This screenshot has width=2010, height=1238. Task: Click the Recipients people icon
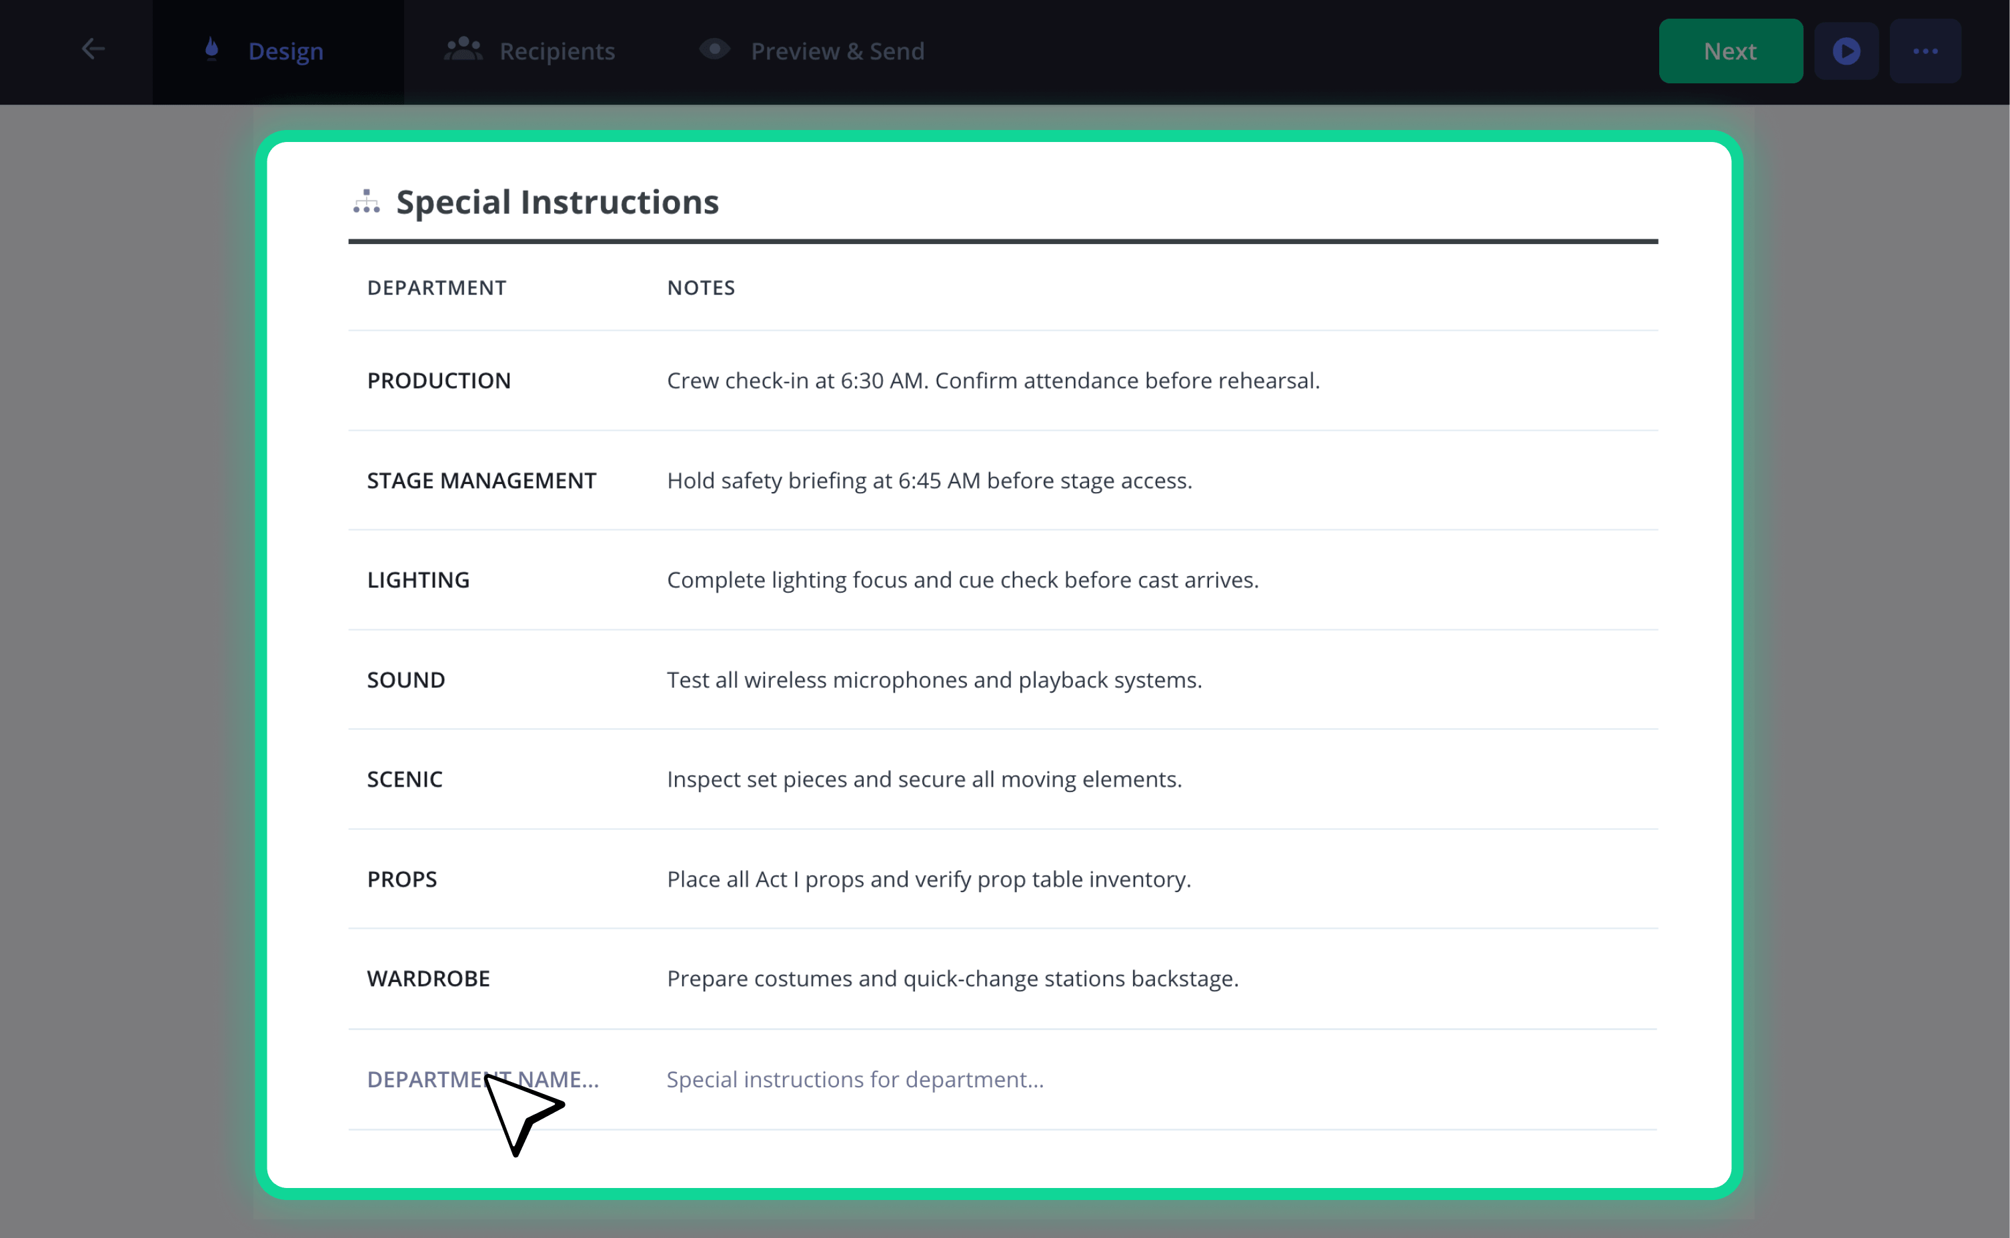tap(463, 49)
